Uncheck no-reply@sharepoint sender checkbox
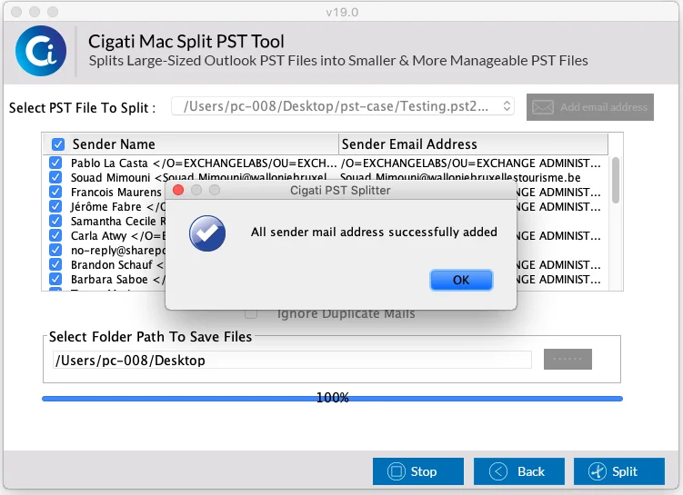 (x=55, y=250)
